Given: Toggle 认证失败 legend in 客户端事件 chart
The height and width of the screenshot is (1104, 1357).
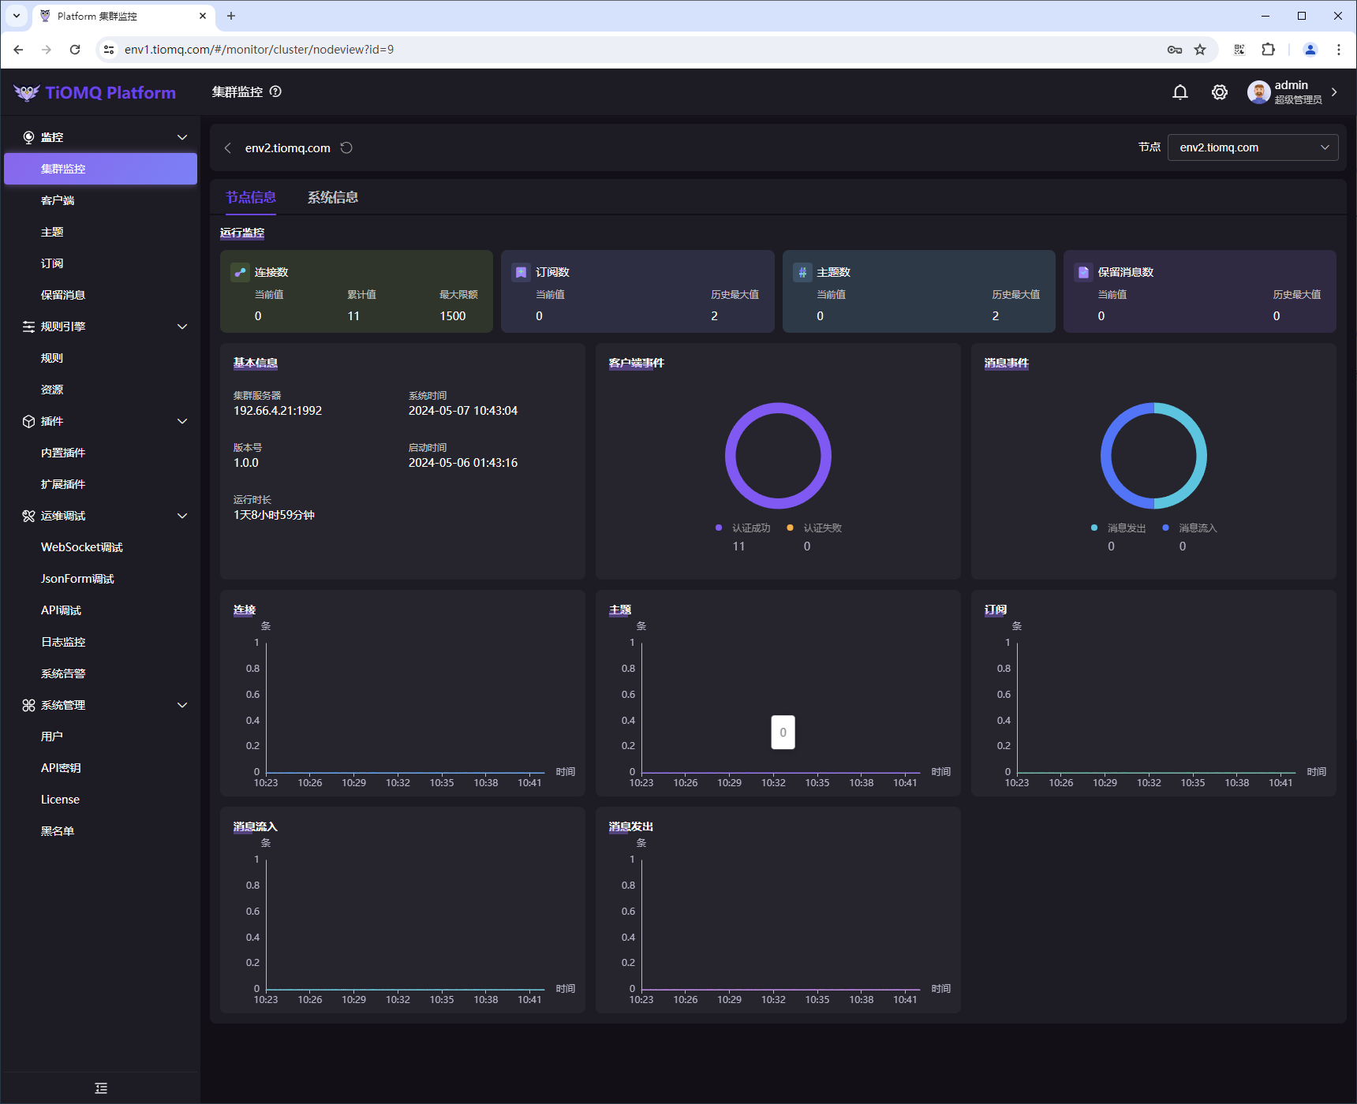Looking at the screenshot, I should tap(814, 528).
